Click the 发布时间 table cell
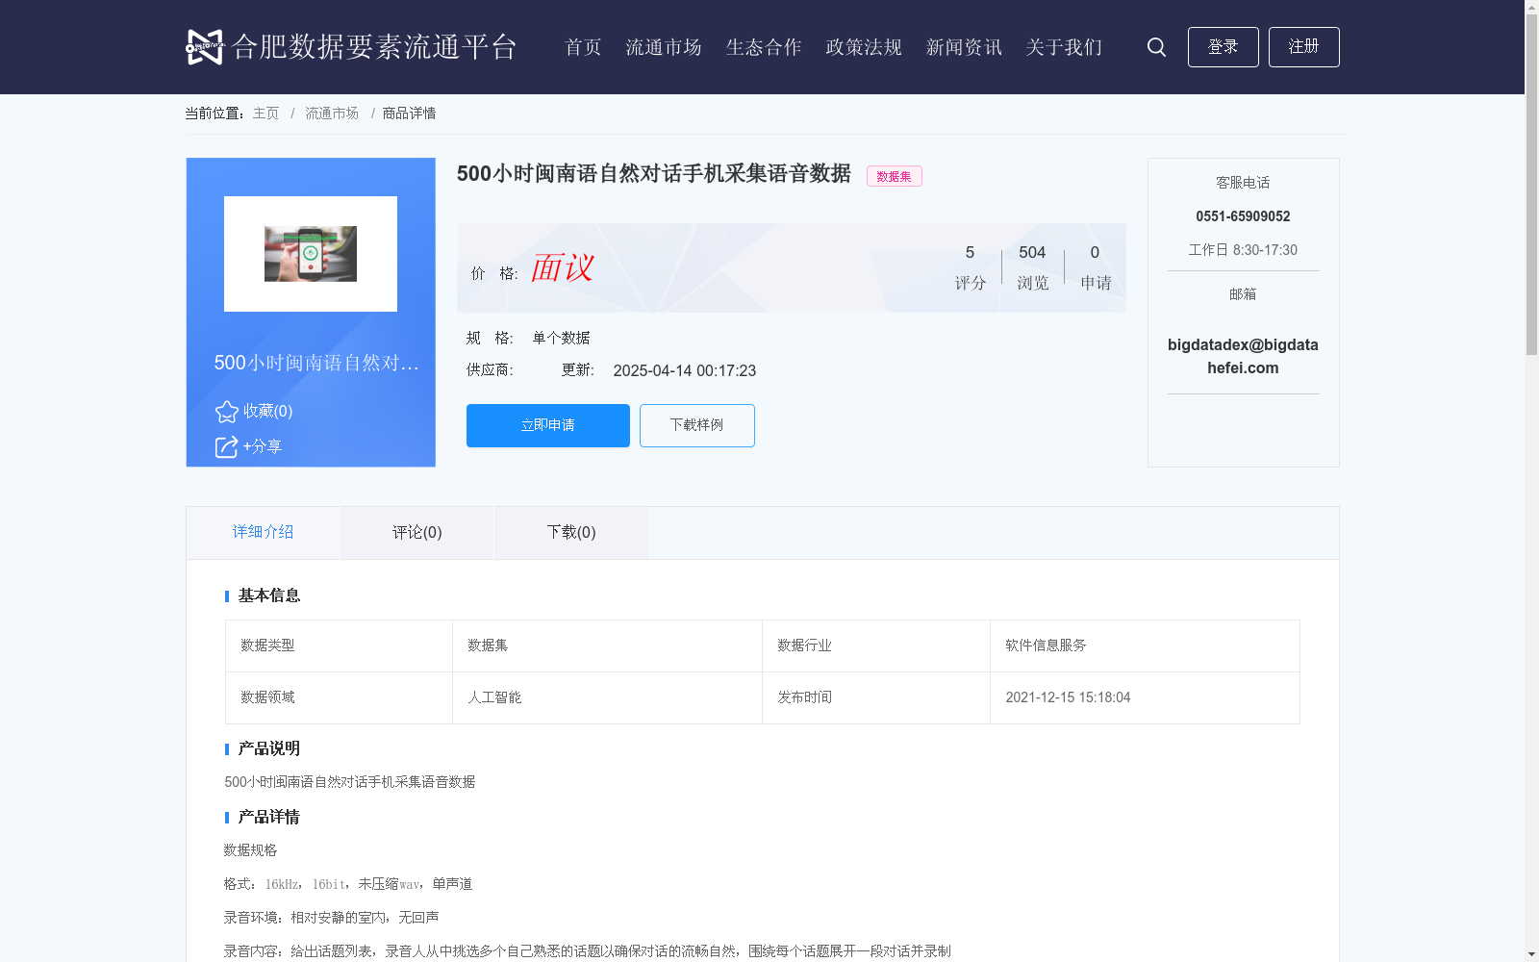 point(876,697)
